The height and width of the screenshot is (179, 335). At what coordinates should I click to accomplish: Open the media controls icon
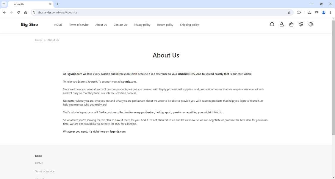(317, 12)
